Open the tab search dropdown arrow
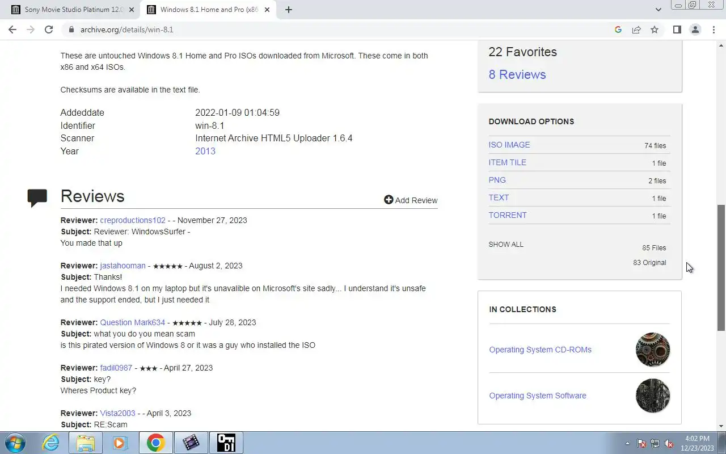The height and width of the screenshot is (454, 726). (x=658, y=10)
